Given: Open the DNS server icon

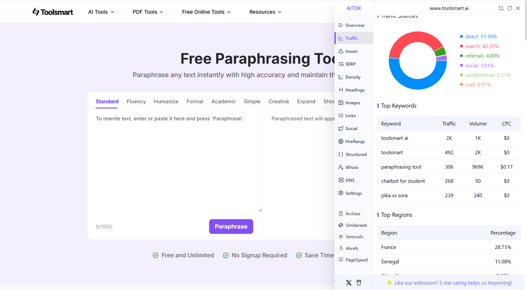Looking at the screenshot, I should click(x=341, y=180).
